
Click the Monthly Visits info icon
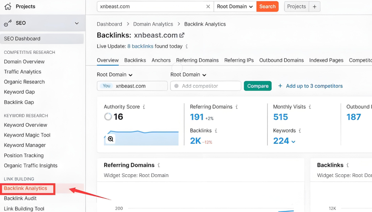tap(310, 107)
